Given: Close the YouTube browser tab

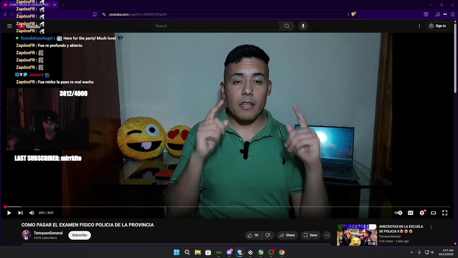Looking at the screenshot, I should click(54, 5).
